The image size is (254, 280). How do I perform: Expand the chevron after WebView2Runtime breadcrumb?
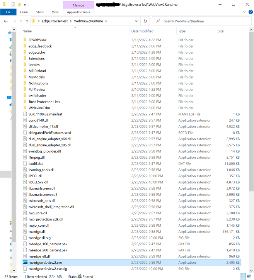[x=106, y=21]
